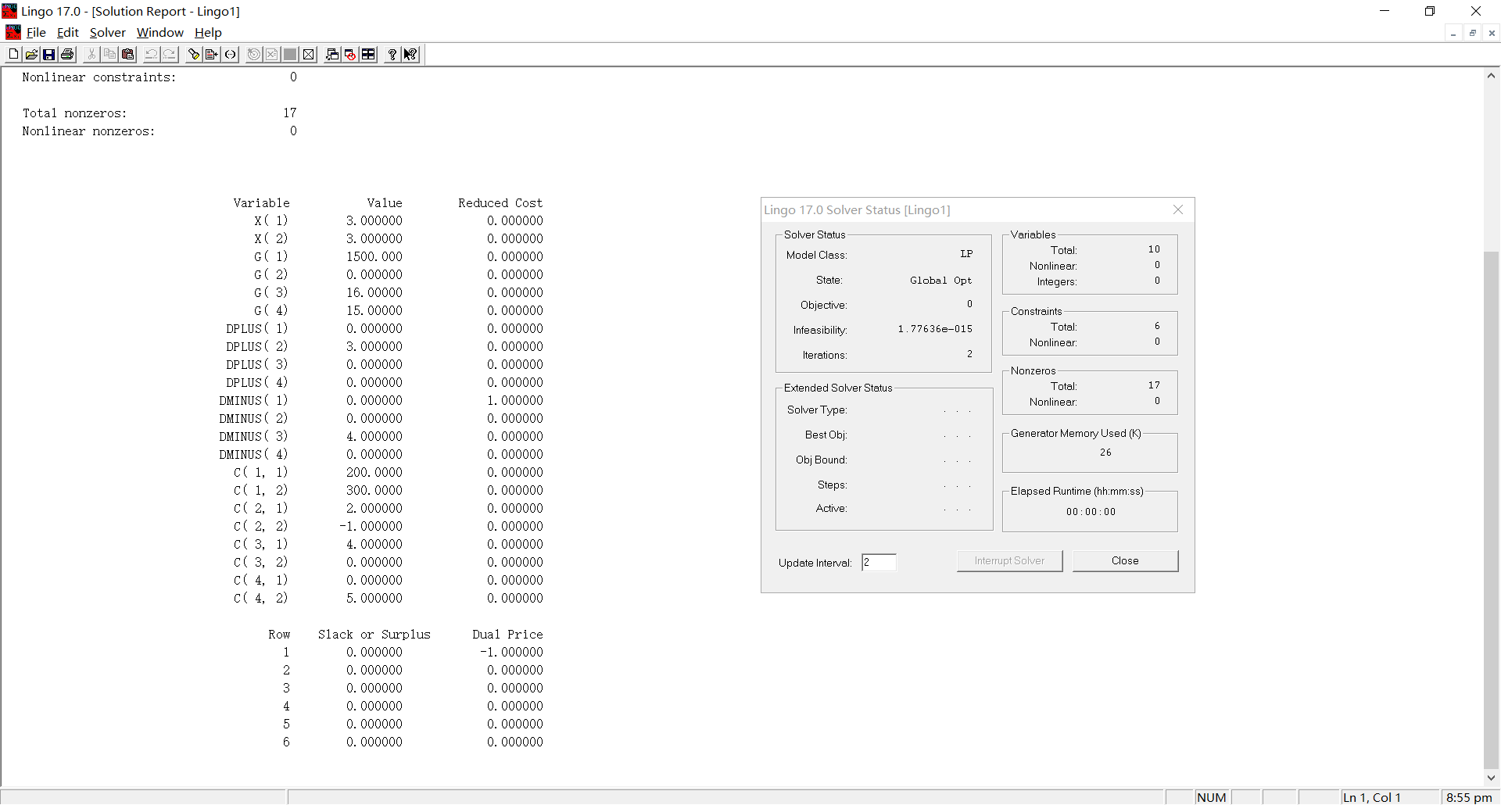This screenshot has width=1501, height=805.
Task: Open the Edit menu
Action: click(x=68, y=33)
